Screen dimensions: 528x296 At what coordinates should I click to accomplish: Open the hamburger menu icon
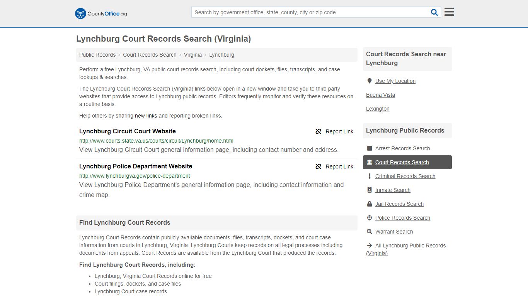(449, 12)
